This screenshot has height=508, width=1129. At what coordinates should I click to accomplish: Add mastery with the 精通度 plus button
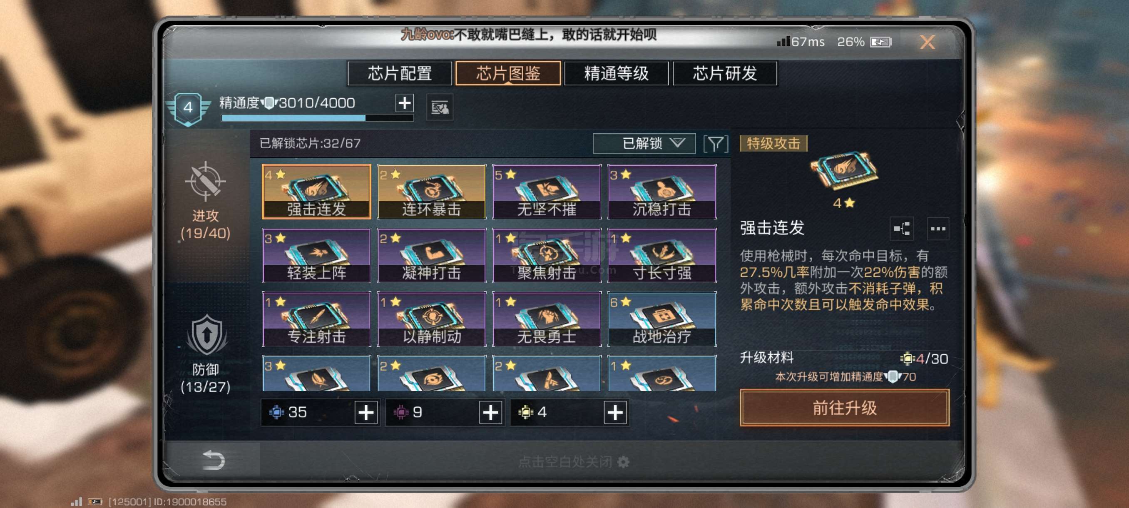click(x=404, y=103)
